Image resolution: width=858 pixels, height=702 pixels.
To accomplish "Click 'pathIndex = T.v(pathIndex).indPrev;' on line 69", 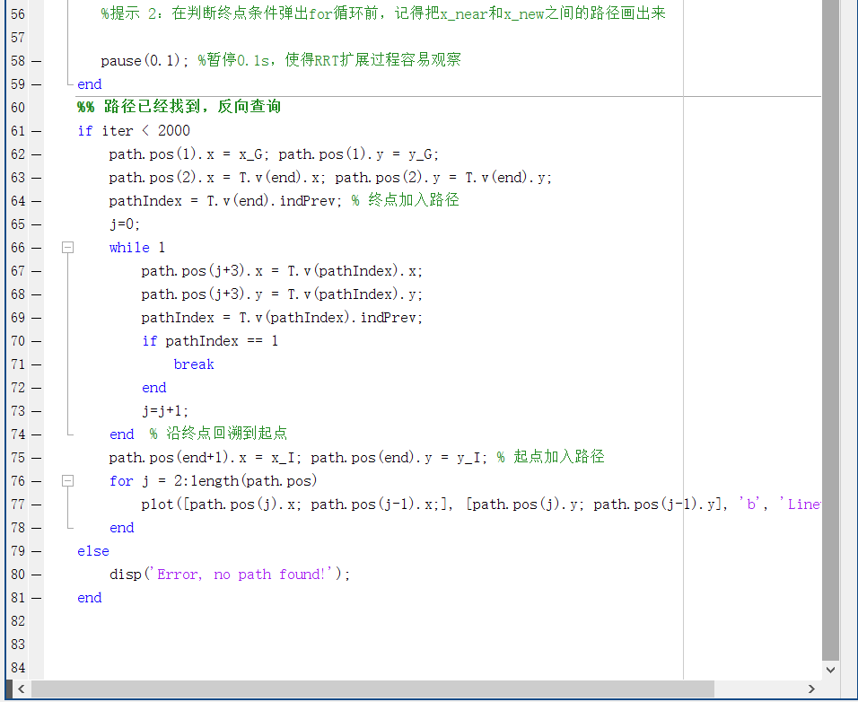I will click(282, 318).
